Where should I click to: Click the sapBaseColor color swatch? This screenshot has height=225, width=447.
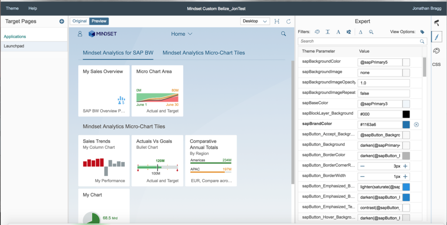point(406,104)
